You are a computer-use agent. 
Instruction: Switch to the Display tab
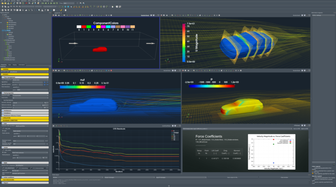tap(14, 65)
